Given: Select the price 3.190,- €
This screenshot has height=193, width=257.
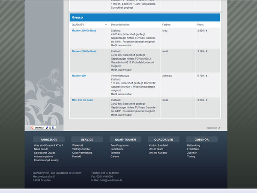Looking at the screenshot, I should click(202, 51).
